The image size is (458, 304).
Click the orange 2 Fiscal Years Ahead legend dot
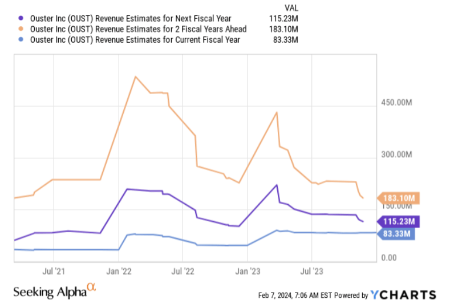pos(21,29)
